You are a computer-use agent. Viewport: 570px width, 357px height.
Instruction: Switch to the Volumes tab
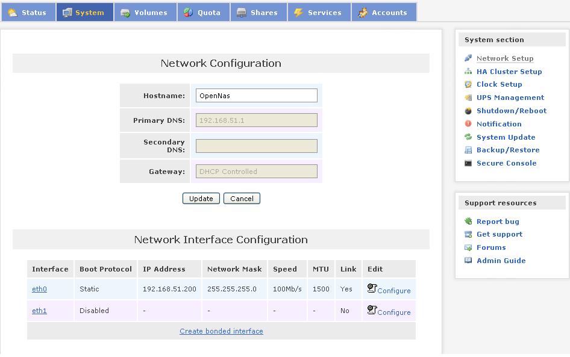tap(145, 13)
